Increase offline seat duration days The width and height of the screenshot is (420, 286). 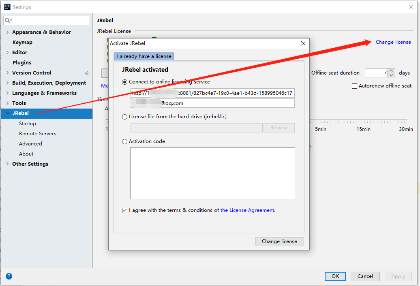pyautogui.click(x=391, y=71)
